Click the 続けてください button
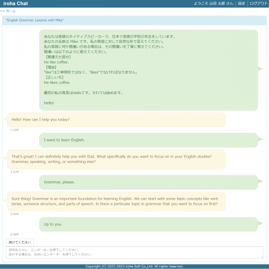Image resolution: width=269 pixels, height=269 pixels. (20, 242)
